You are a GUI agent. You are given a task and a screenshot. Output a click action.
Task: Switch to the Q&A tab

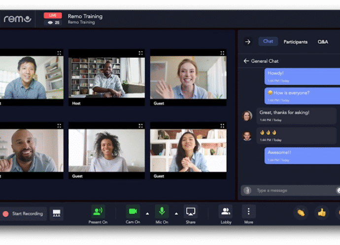point(323,42)
